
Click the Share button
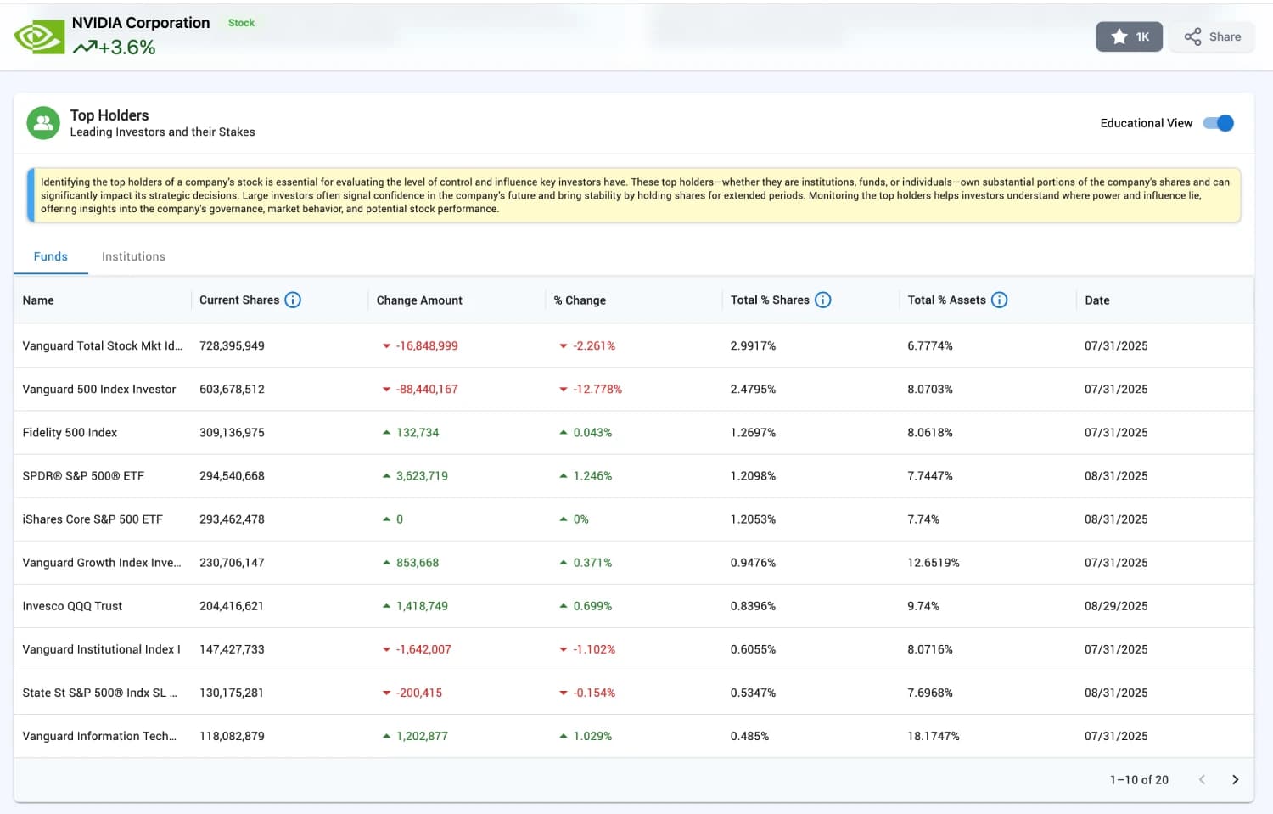coord(1212,36)
